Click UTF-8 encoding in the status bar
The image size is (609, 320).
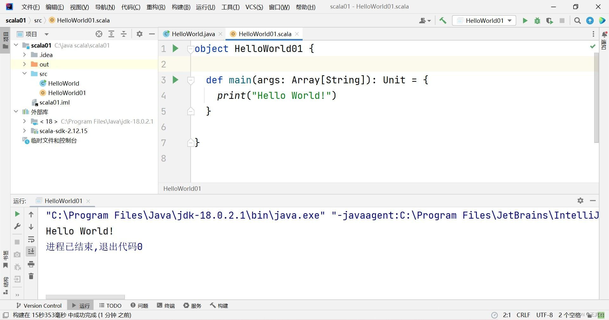(x=544, y=315)
